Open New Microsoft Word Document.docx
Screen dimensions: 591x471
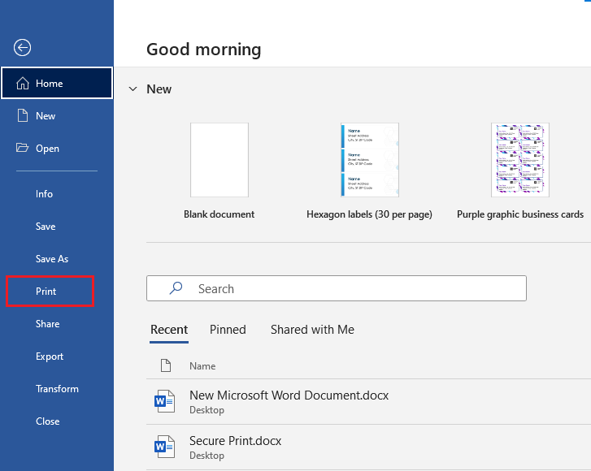(368, 402)
